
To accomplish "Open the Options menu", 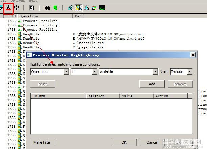I will click(18, 1).
